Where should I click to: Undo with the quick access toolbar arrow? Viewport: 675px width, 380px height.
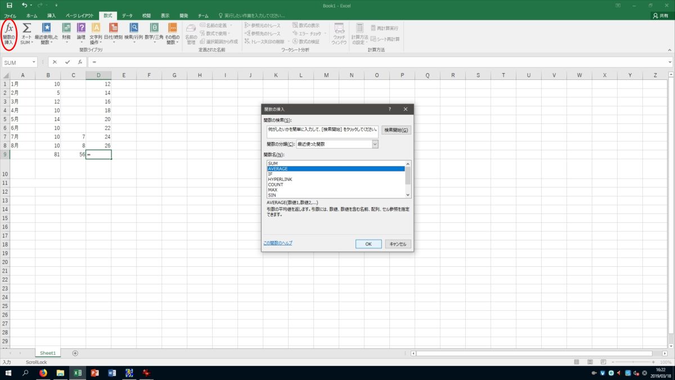tap(24, 5)
